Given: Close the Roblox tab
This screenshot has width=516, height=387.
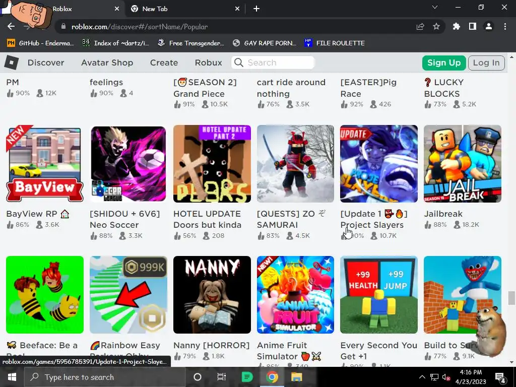Looking at the screenshot, I should [117, 9].
